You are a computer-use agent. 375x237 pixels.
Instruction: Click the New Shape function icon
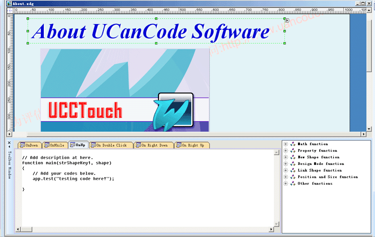point(293,157)
